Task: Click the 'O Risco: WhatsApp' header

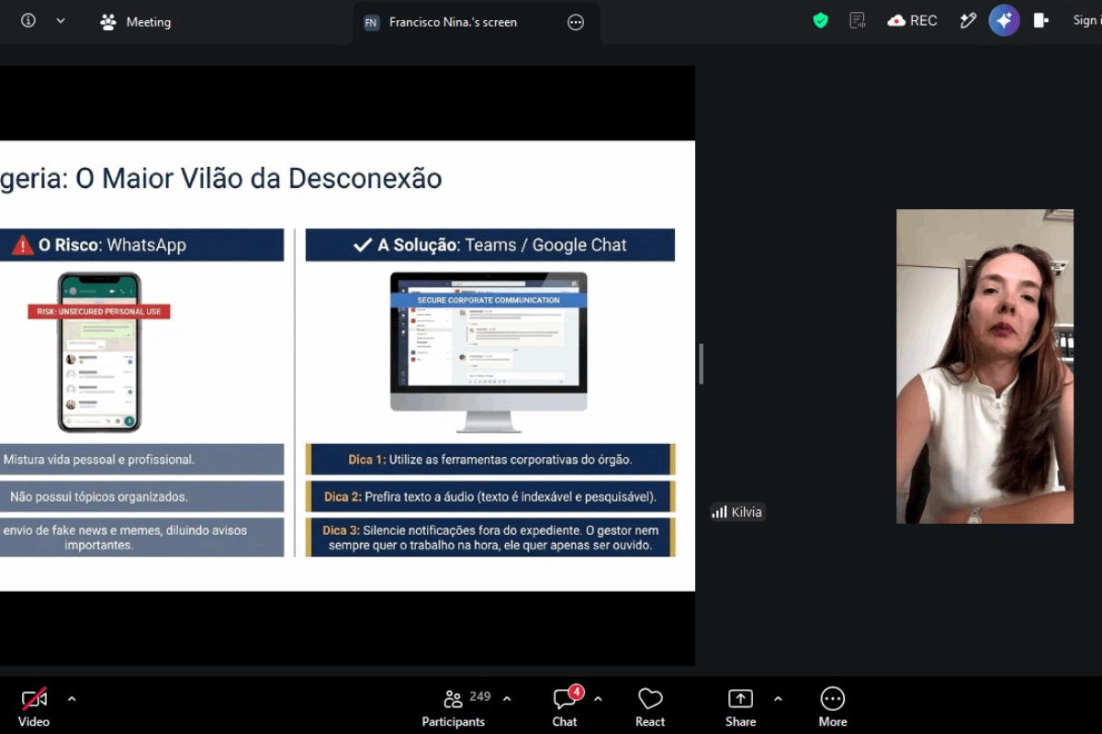Action: tap(142, 245)
